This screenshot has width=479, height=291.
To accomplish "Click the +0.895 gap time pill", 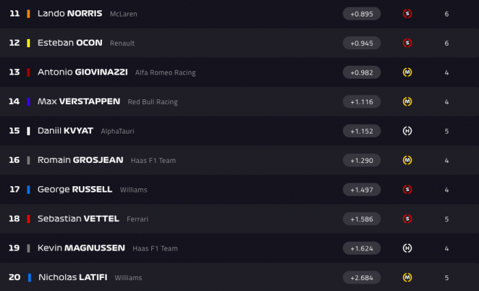I will coord(362,14).
